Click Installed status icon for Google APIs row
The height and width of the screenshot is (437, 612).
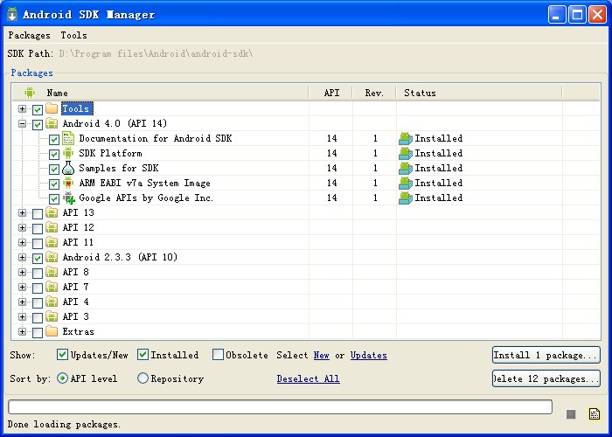[x=406, y=198]
